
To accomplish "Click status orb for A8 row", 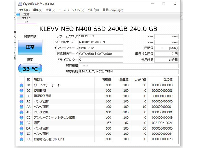I will pyautogui.click(x=22, y=101).
